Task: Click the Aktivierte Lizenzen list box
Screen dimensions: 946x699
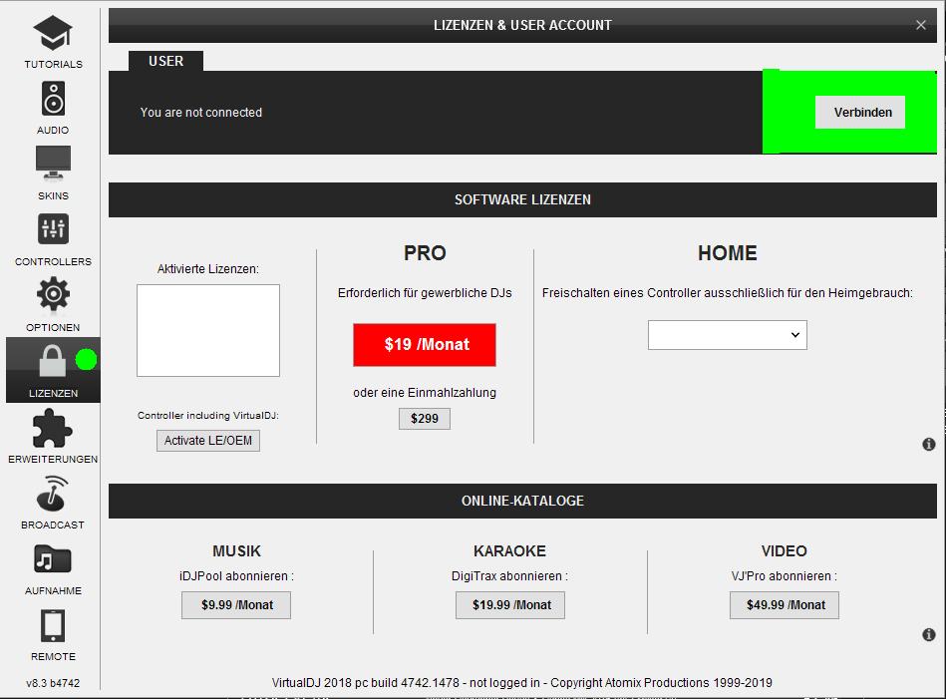Action: coord(208,331)
